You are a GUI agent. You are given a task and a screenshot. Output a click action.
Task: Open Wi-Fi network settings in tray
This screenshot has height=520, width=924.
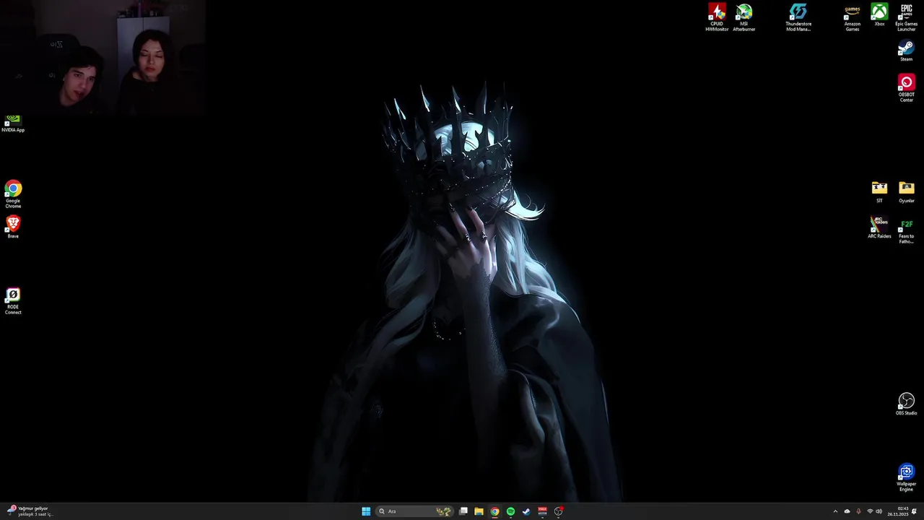(870, 511)
